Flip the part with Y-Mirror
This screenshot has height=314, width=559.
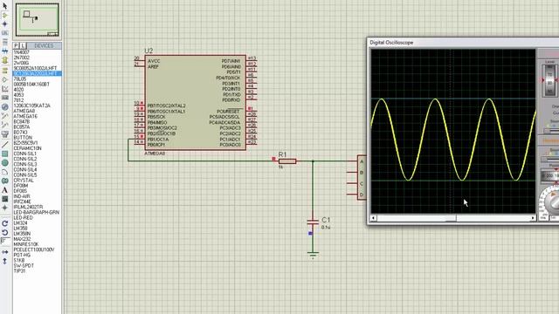(4, 261)
